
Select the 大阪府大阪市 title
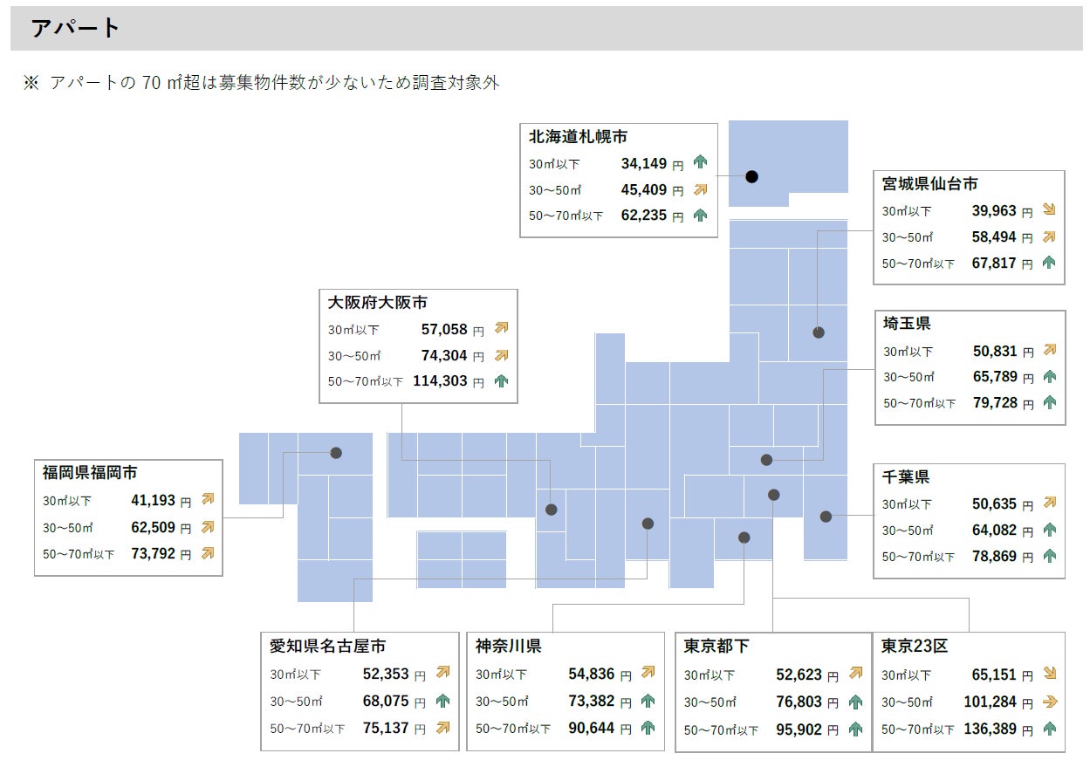[378, 303]
